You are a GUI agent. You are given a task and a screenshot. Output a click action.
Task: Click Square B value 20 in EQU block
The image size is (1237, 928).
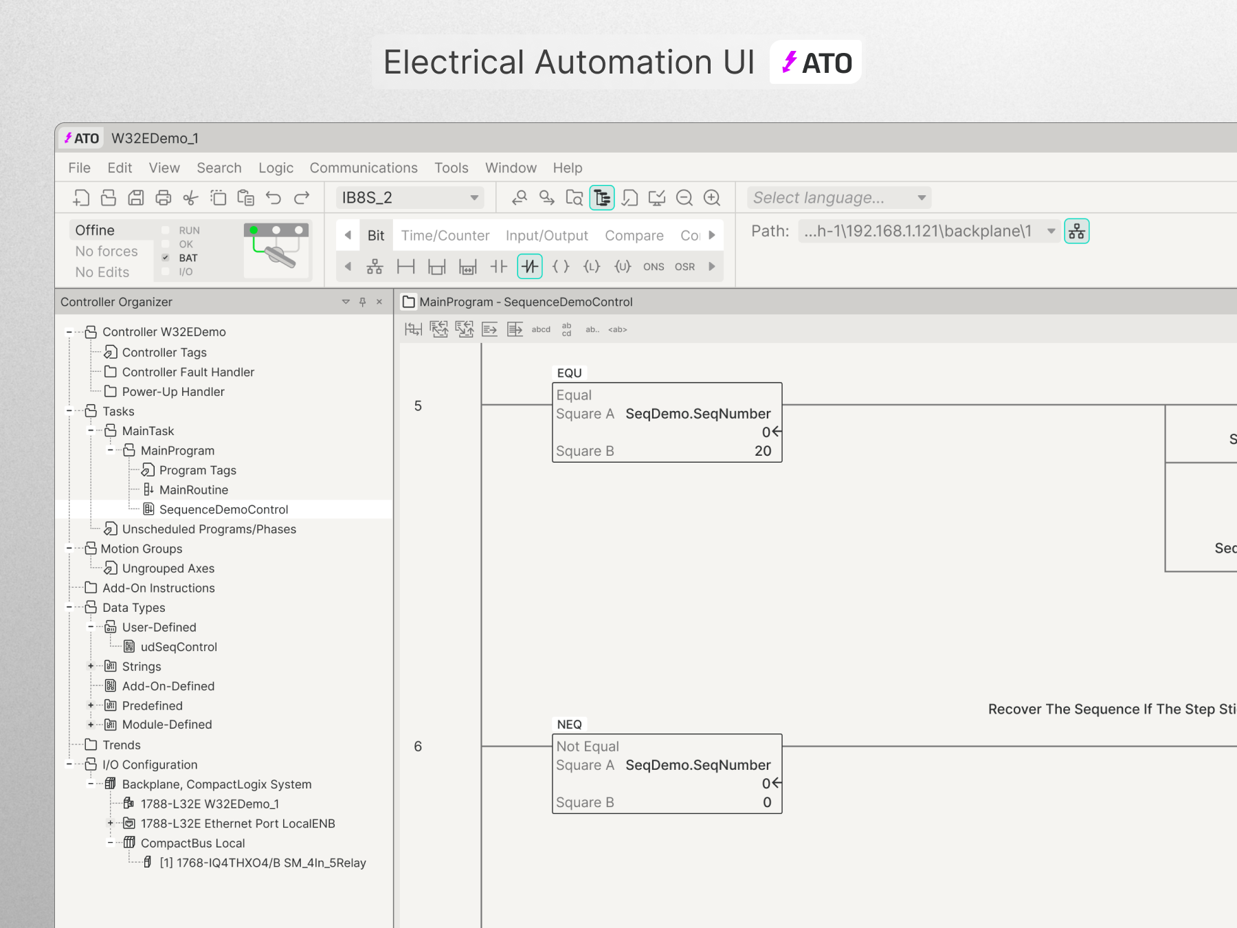(763, 451)
